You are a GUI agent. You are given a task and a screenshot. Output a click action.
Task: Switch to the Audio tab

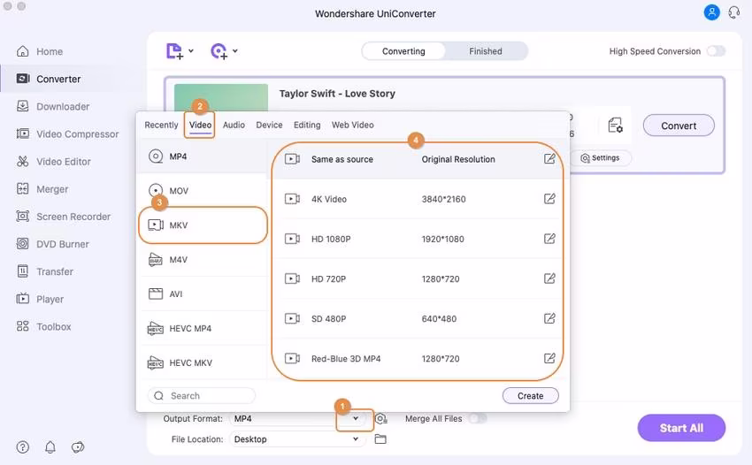234,125
